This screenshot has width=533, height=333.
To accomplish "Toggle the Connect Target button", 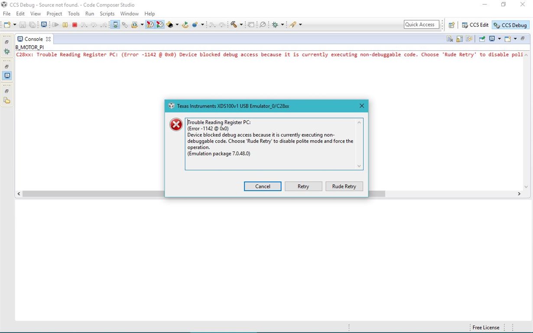I will pos(115,25).
